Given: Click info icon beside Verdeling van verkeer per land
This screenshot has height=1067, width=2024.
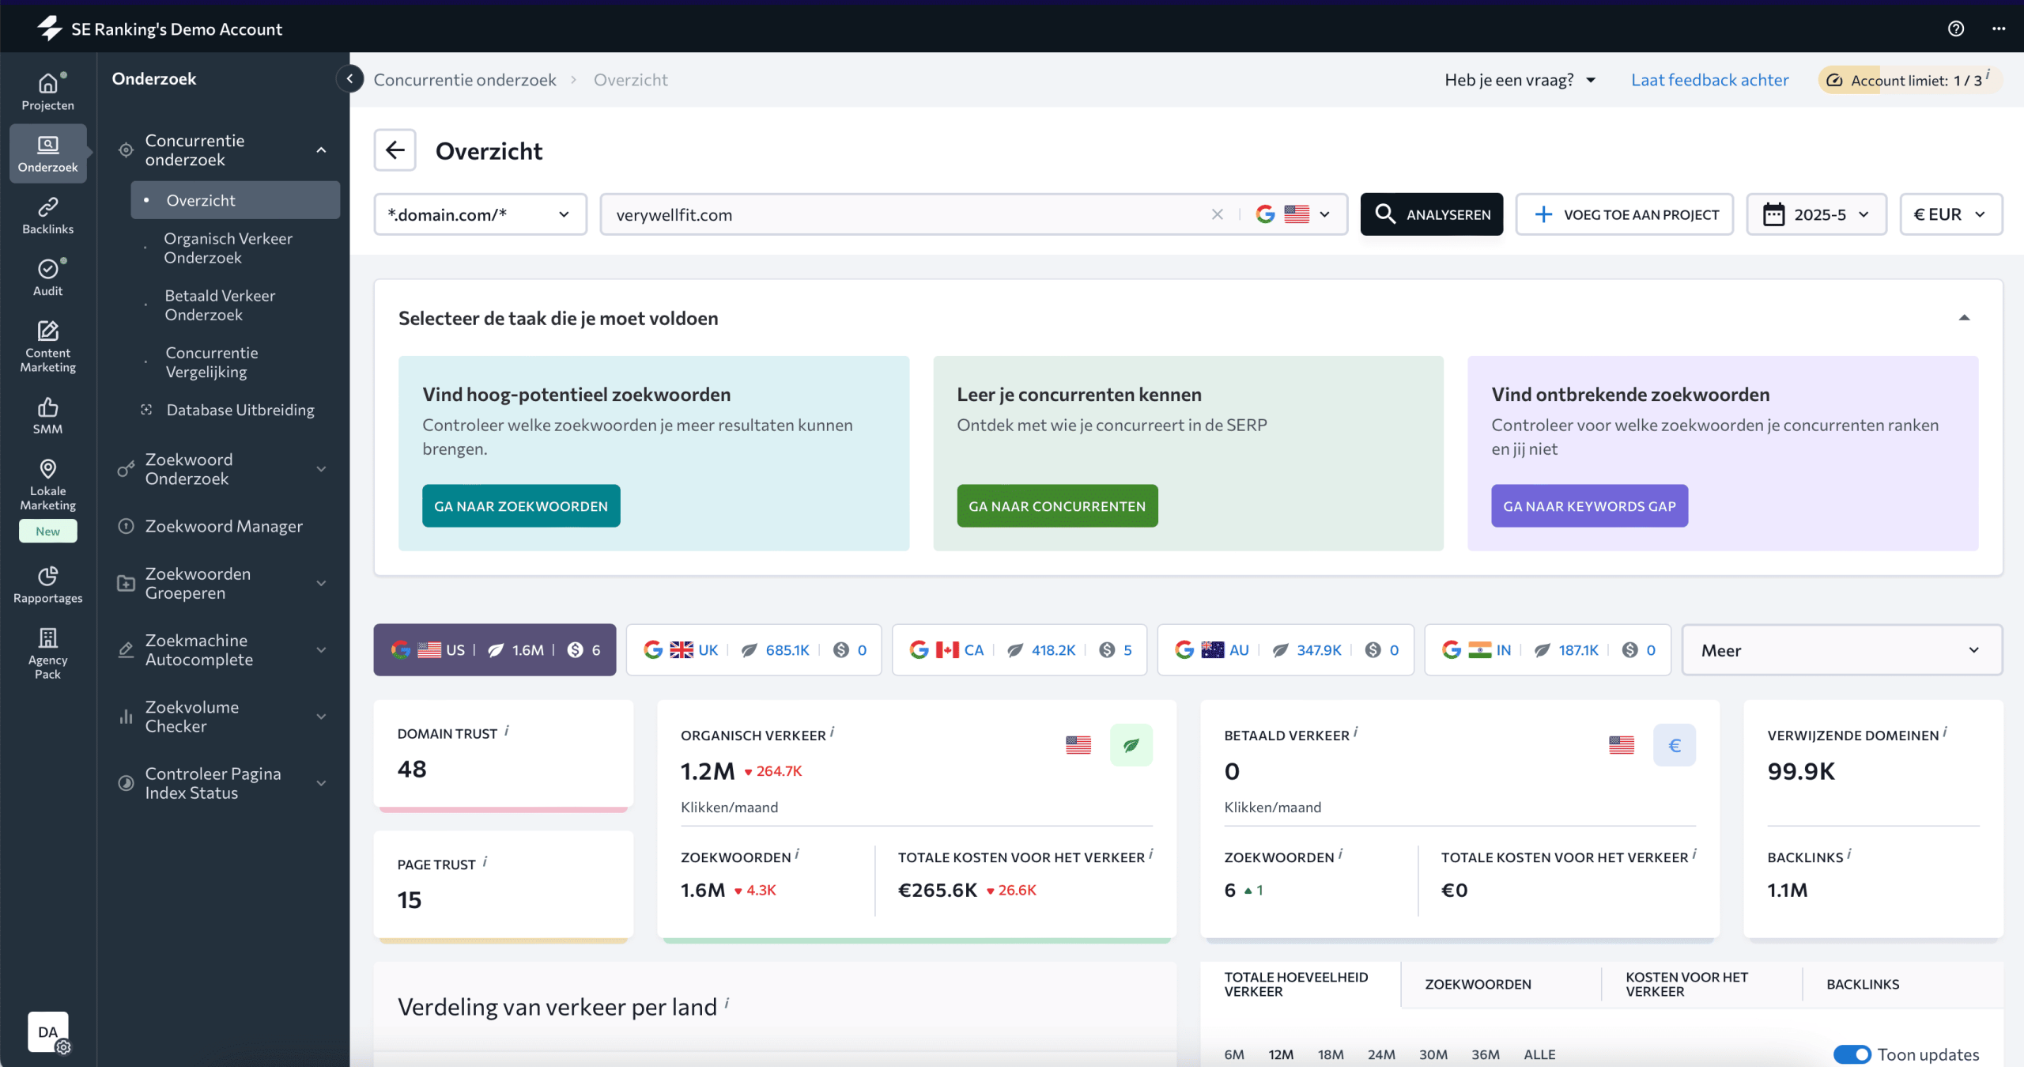Looking at the screenshot, I should tap(727, 1003).
